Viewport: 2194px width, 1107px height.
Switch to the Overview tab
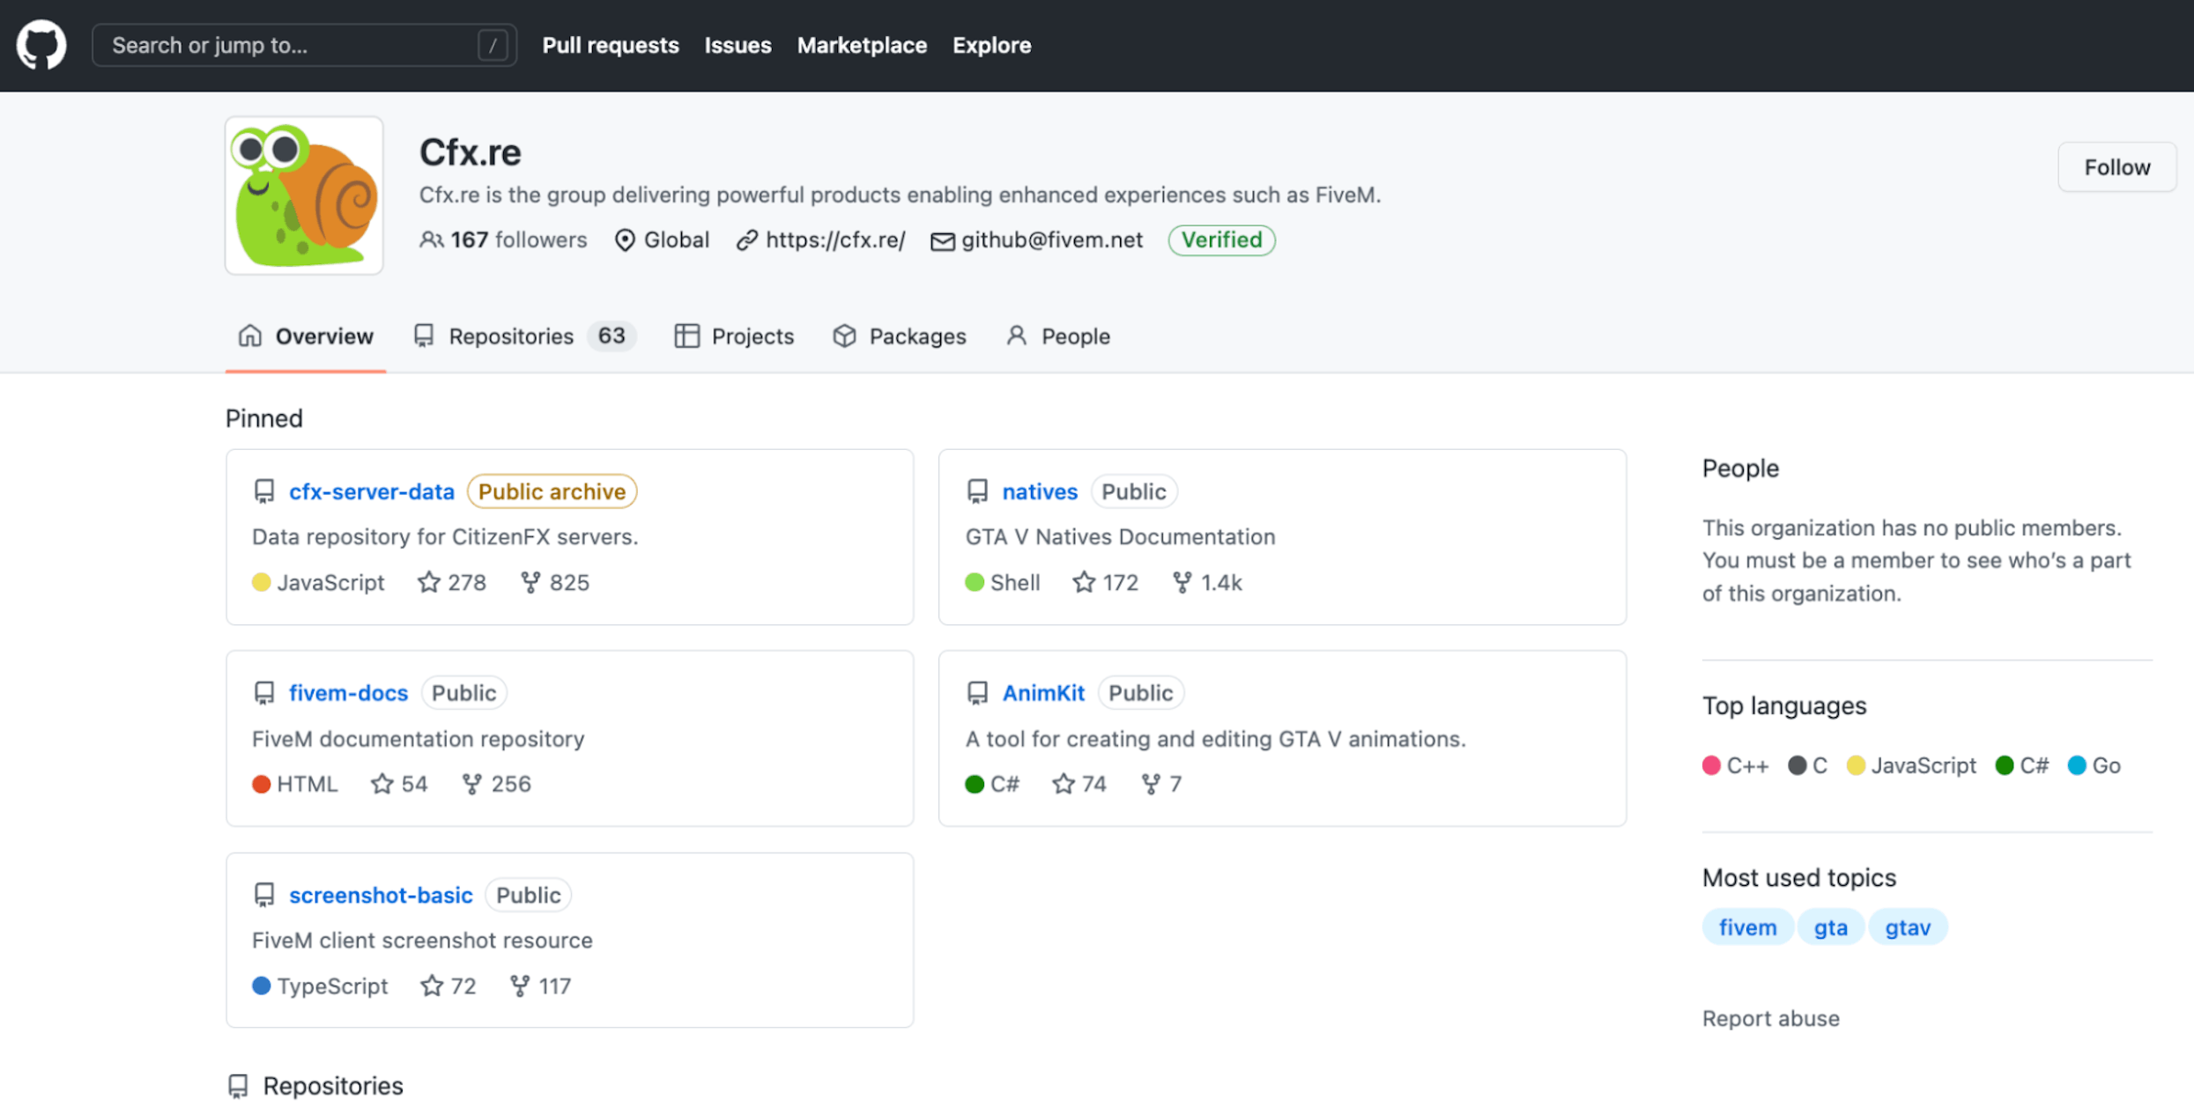pyautogui.click(x=306, y=336)
